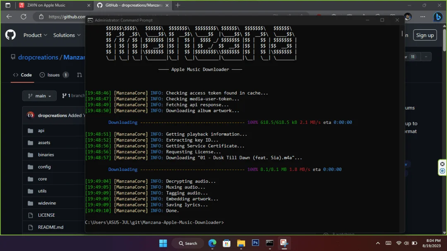Open the browser settings ellipsis menu

click(423, 17)
